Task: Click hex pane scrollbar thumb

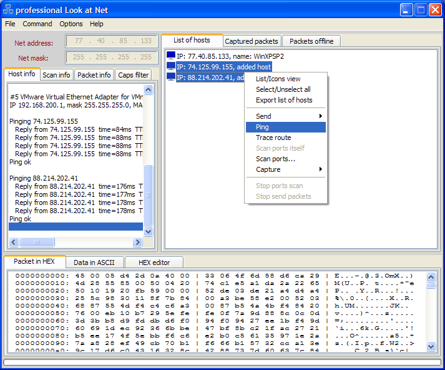Action: coord(431,286)
